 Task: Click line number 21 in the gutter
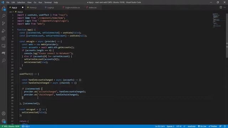pos(12,74)
